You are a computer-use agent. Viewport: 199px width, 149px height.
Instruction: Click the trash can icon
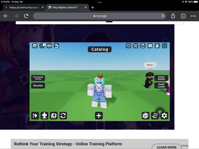click(x=143, y=46)
